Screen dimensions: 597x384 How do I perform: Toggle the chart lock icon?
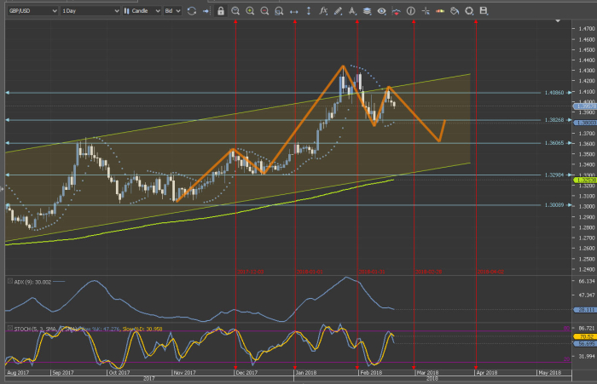221,11
